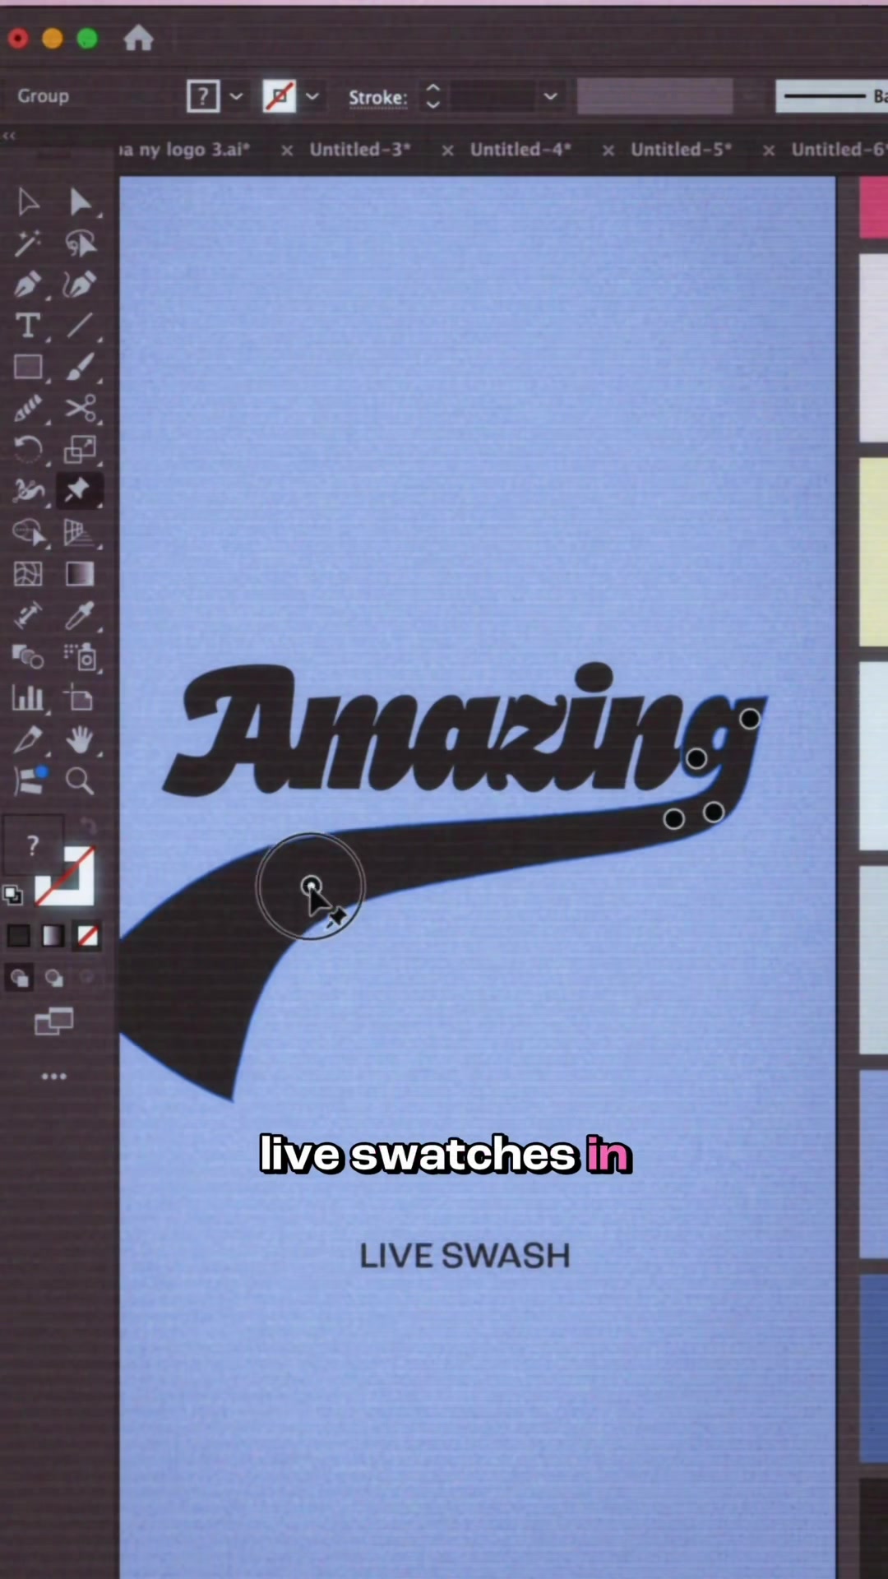This screenshot has height=1579, width=888.
Task: Click control bar fill swatch question mark
Action: [x=203, y=96]
